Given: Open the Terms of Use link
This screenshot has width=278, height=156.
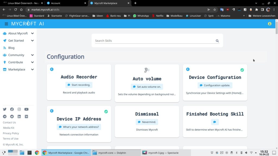Looking at the screenshot, I should (x=11, y=138).
